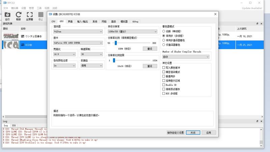Switch to the 输入/输出 tab

click(82, 21)
